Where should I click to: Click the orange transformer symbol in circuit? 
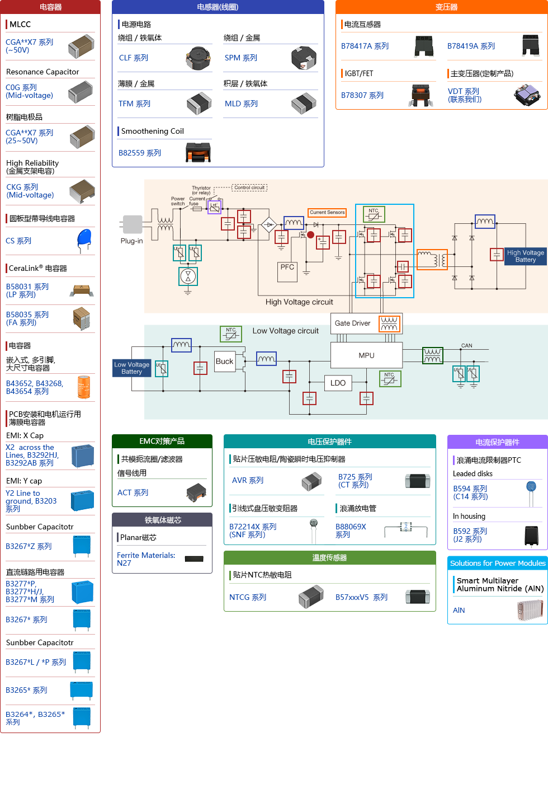pyautogui.click(x=432, y=259)
